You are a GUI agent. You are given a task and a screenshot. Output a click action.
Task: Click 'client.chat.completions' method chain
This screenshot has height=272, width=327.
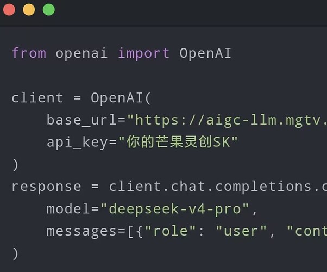pos(210,187)
